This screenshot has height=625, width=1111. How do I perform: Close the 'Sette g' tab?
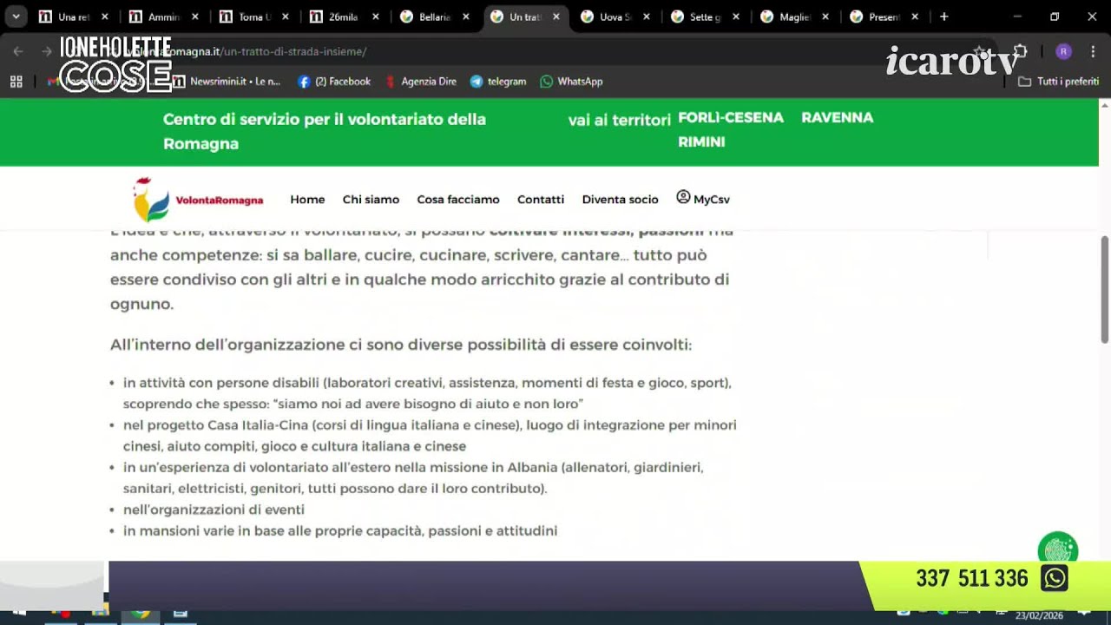737,16
